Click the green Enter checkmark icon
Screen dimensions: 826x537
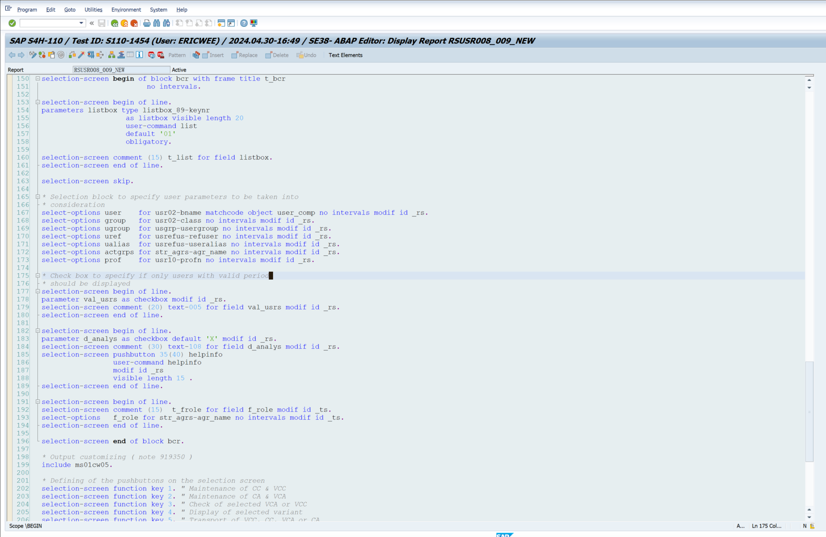click(12, 23)
